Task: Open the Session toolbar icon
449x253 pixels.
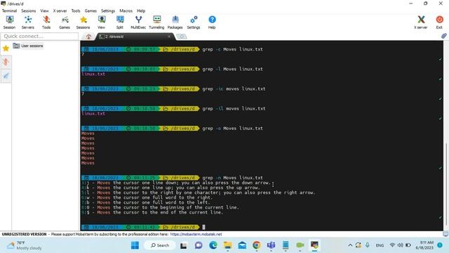Action: 9,22
